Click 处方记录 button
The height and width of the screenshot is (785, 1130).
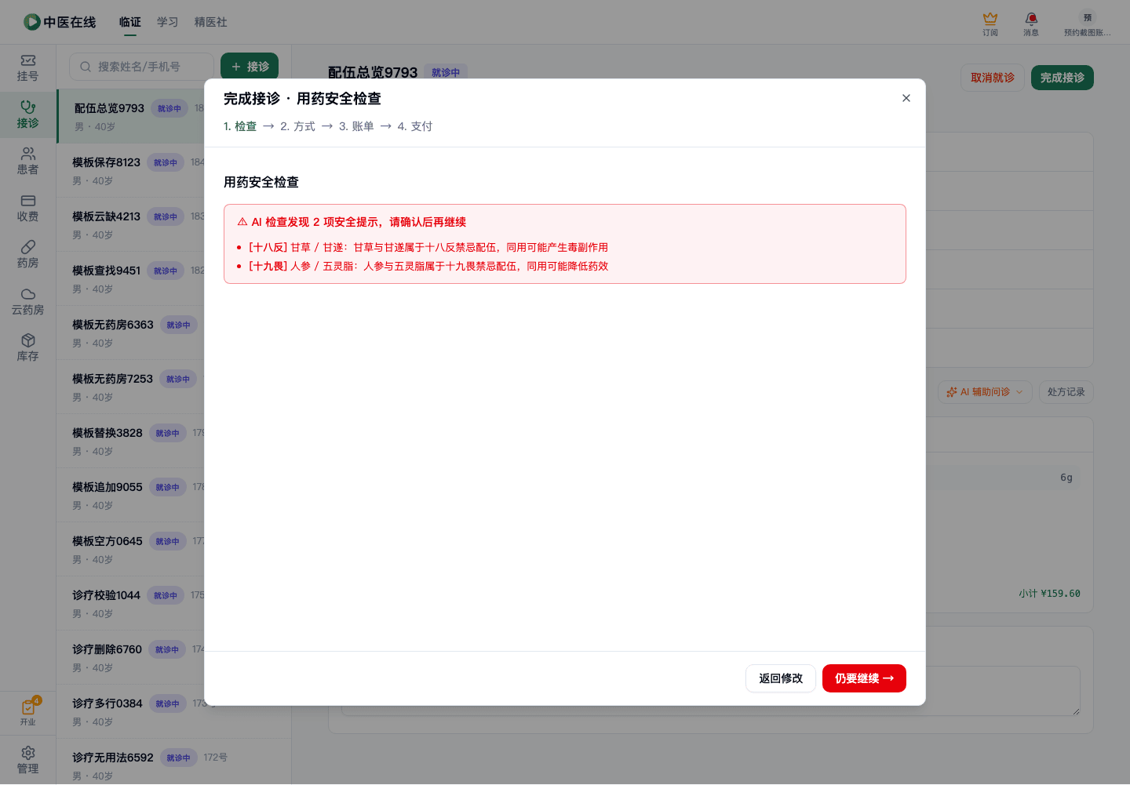click(x=1066, y=392)
